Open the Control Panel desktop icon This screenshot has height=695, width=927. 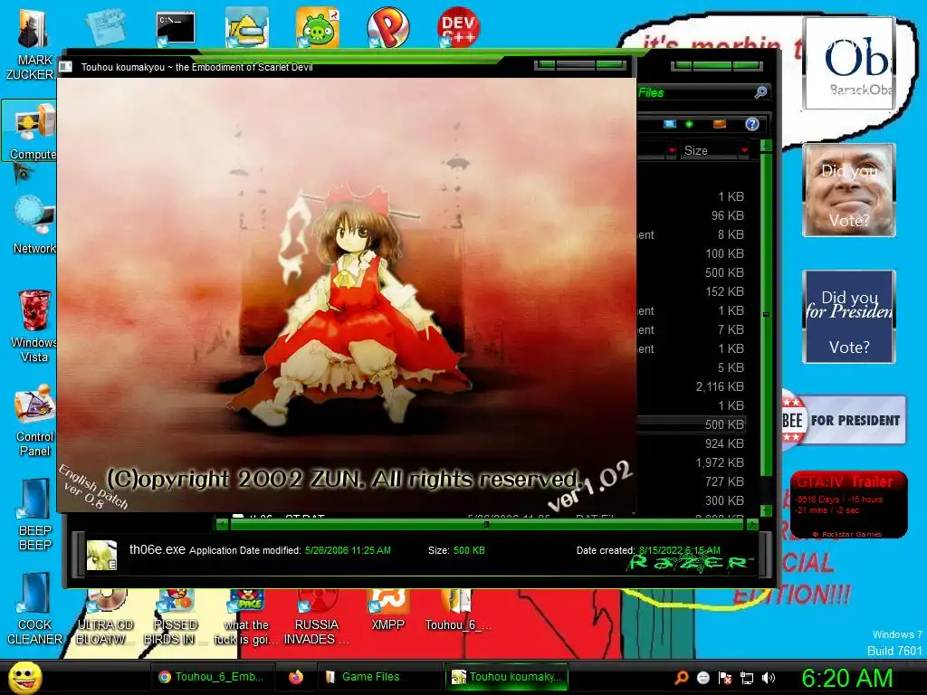pyautogui.click(x=34, y=420)
